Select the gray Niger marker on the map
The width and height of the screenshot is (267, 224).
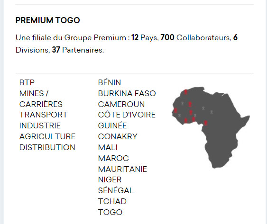(x=203, y=108)
